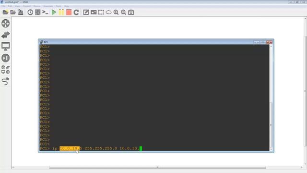Image resolution: width=307 pixels, height=173 pixels.
Task: Start all devices with green play
Action: click(54, 12)
